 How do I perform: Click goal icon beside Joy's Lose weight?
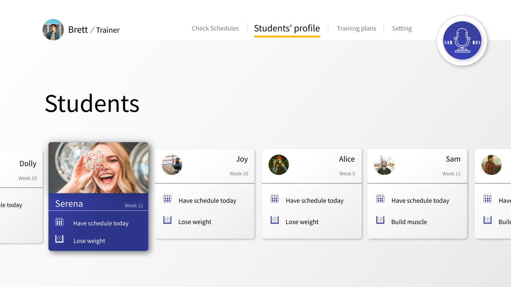tap(167, 220)
